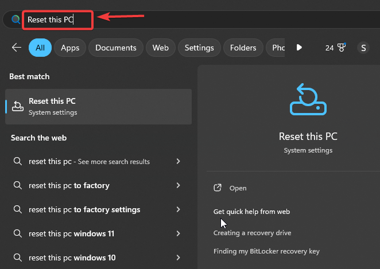
Task: Click search icon beside 'reset this pc to factory'
Action: click(x=18, y=185)
